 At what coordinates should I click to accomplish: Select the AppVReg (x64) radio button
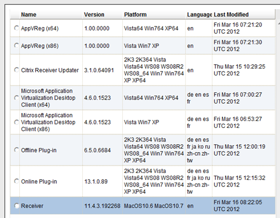pyautogui.click(x=16, y=28)
